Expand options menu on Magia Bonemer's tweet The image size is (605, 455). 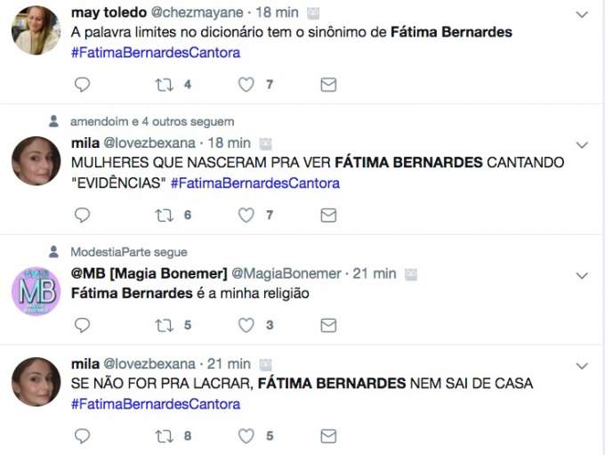tap(582, 276)
